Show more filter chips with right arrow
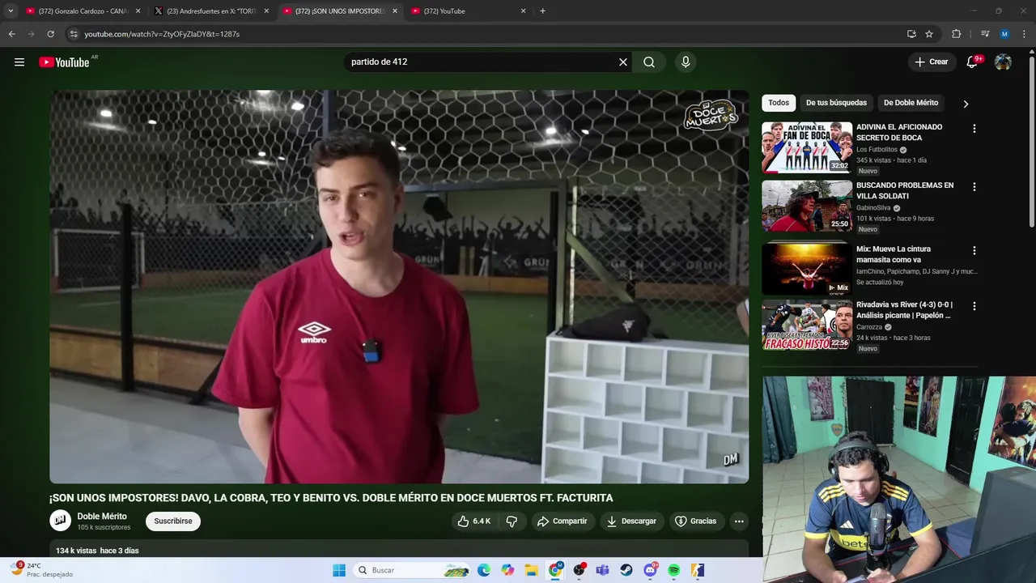Viewport: 1036px width, 583px height. point(966,104)
